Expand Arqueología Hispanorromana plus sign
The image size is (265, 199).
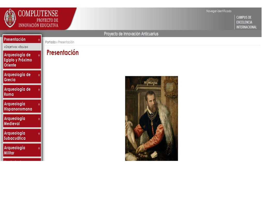pyautogui.click(x=39, y=104)
